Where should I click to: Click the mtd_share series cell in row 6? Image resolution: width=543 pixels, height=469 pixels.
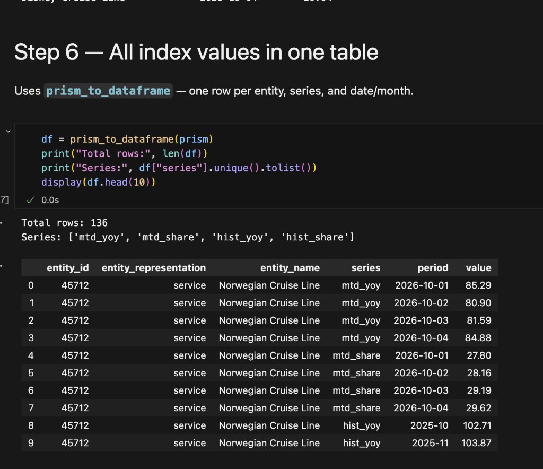coord(356,390)
